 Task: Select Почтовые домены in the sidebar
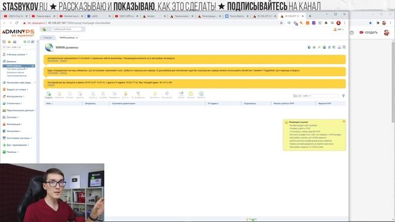pyautogui.click(x=16, y=69)
